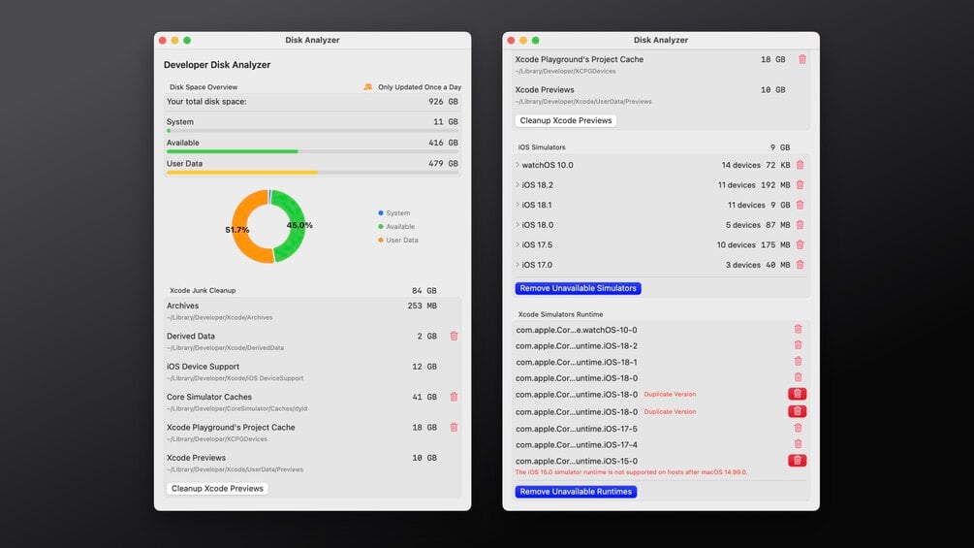Screen dimensions: 974x548
Task: Select the iOS Device Support row
Action: point(312,371)
